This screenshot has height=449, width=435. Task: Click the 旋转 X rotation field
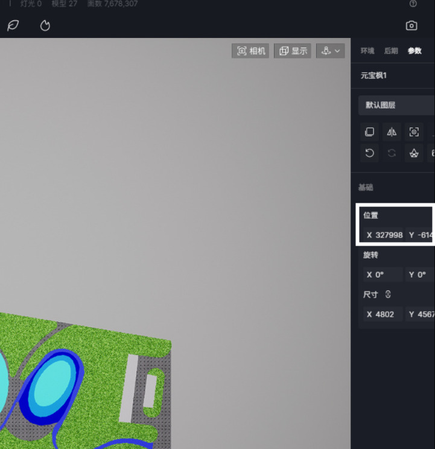[x=383, y=275]
